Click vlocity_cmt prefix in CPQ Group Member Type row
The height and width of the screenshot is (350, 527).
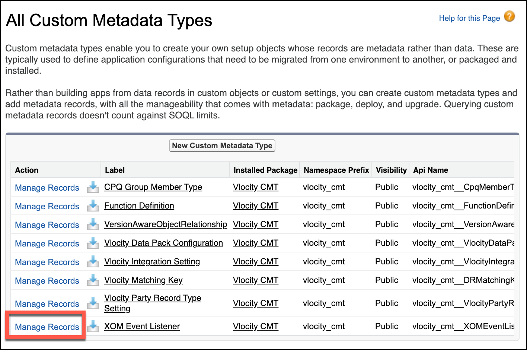click(324, 187)
